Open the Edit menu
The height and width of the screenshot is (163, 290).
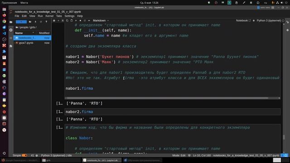click(24, 16)
